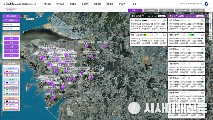Viewport: 213px width, 120px height.
Task: Collapse the 주의농가 panel via 전체닫기
Action: (x=162, y=16)
